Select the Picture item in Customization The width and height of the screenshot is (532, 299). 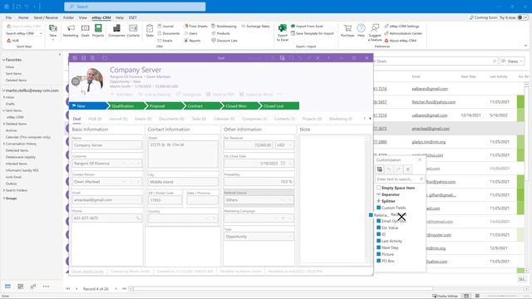click(x=385, y=254)
